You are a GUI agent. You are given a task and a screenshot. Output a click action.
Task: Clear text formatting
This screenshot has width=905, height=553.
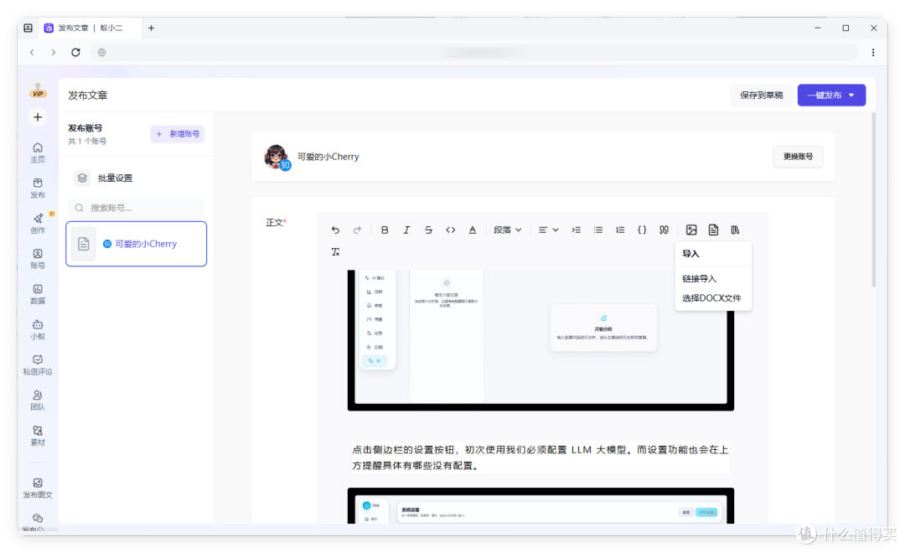pos(335,251)
